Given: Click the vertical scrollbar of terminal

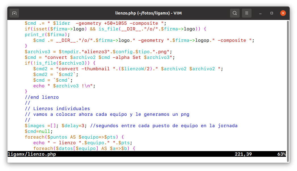Looking at the screenshot, I should [x=288, y=91].
